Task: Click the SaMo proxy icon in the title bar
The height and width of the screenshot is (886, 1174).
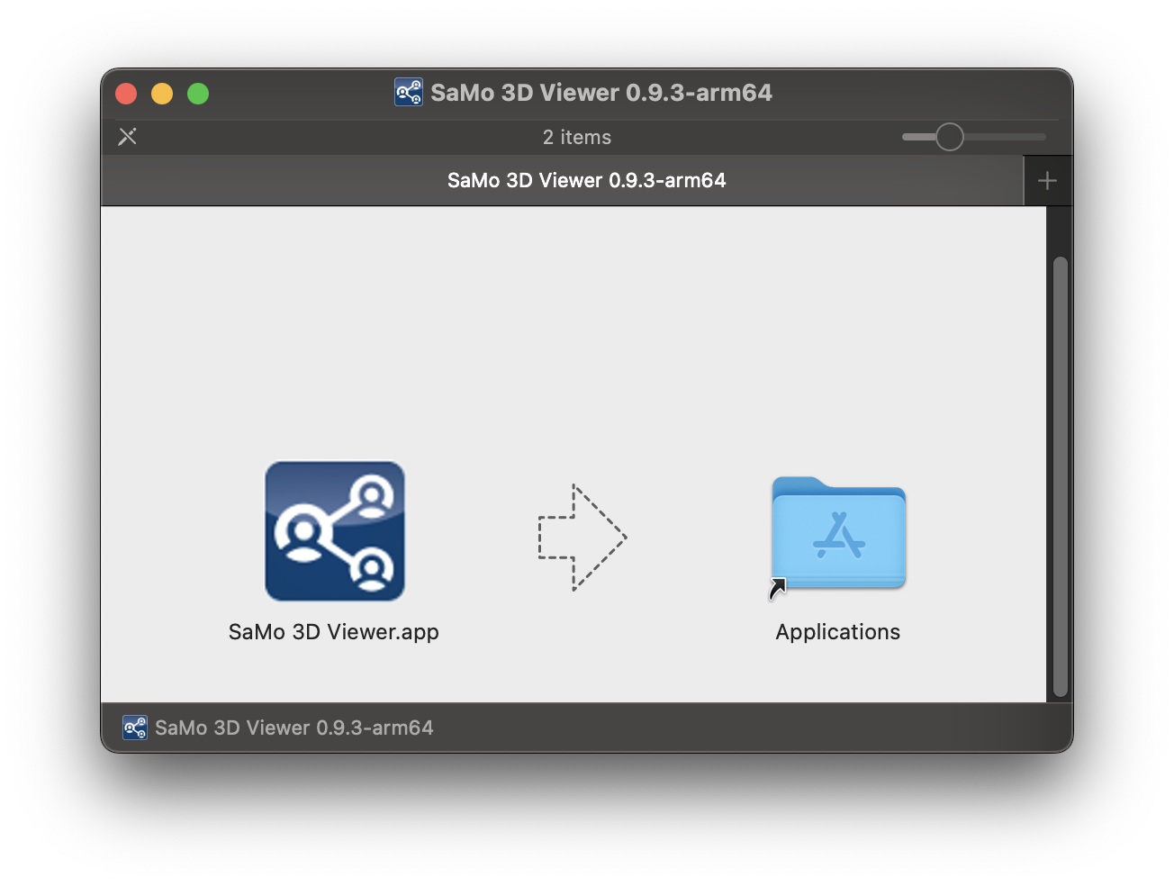Action: coord(409,93)
